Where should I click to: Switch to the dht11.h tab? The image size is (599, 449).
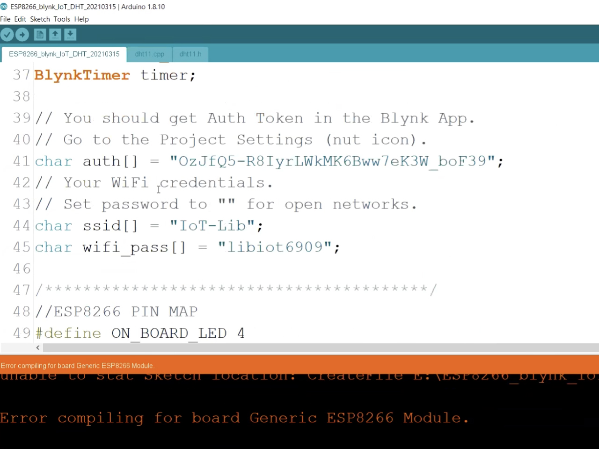point(190,54)
